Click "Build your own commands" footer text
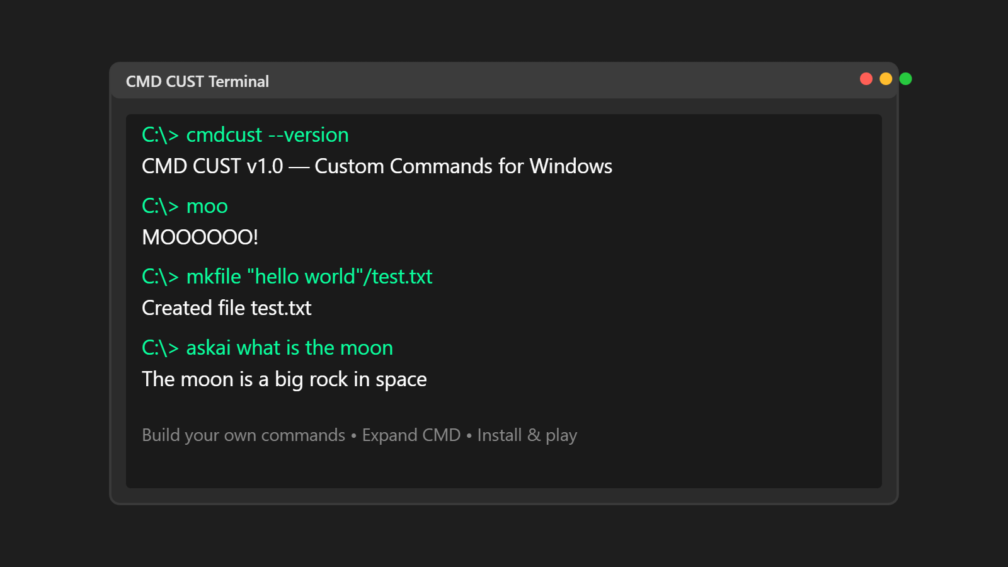 pyautogui.click(x=243, y=435)
